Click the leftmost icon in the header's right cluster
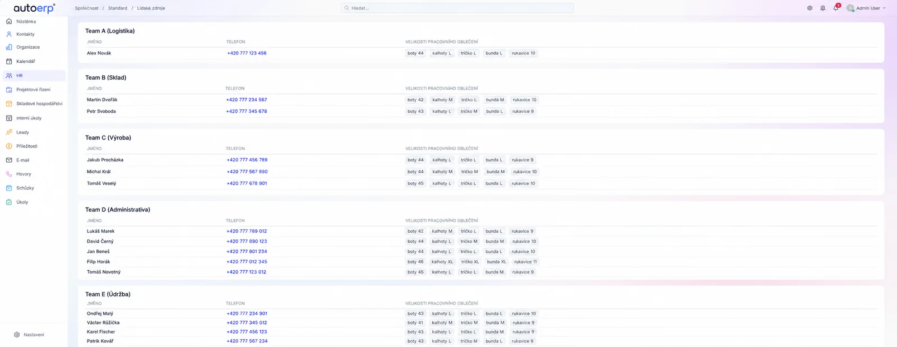Viewport: 897px width, 347px height. (x=810, y=8)
